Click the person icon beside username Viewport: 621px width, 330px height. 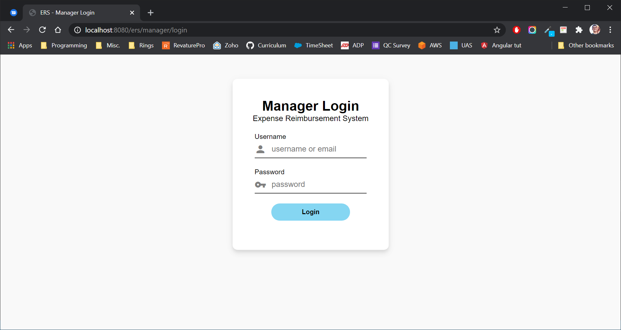(260, 149)
